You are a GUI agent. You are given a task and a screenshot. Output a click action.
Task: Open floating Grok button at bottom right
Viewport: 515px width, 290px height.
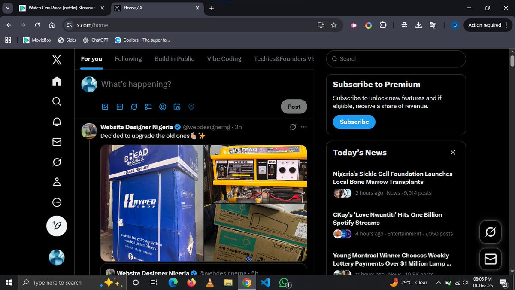[x=491, y=232]
